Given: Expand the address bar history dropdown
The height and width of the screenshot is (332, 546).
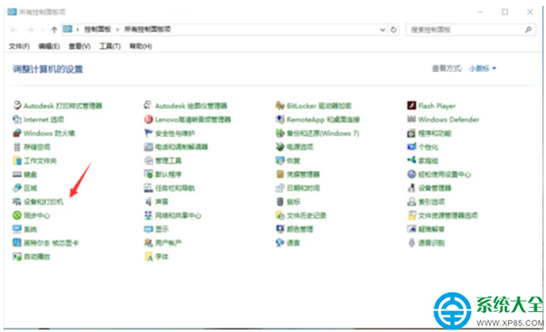Looking at the screenshot, I should tap(383, 29).
